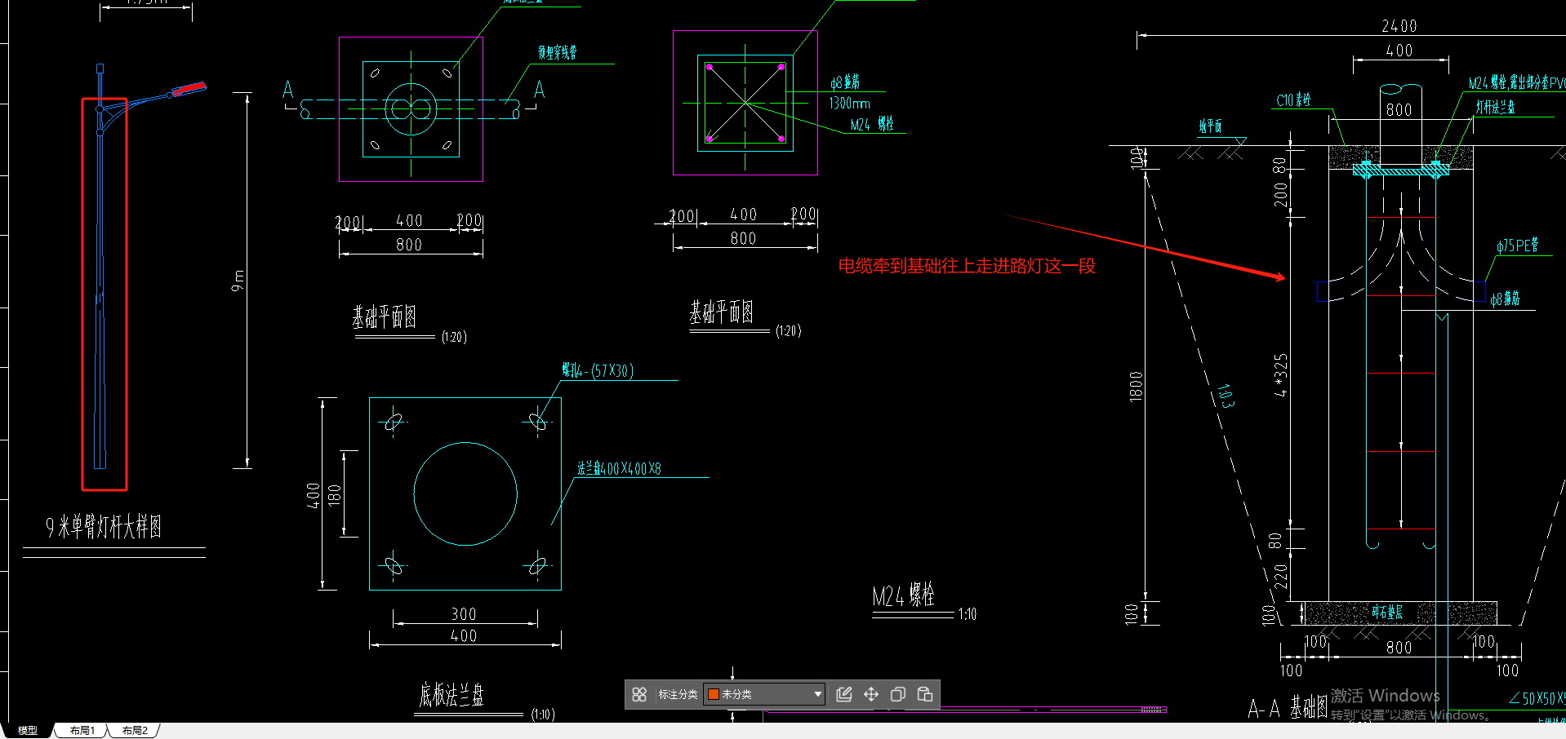Image resolution: width=1566 pixels, height=739 pixels.
Task: Click the 9 m pole height dimension
Action: [x=238, y=280]
